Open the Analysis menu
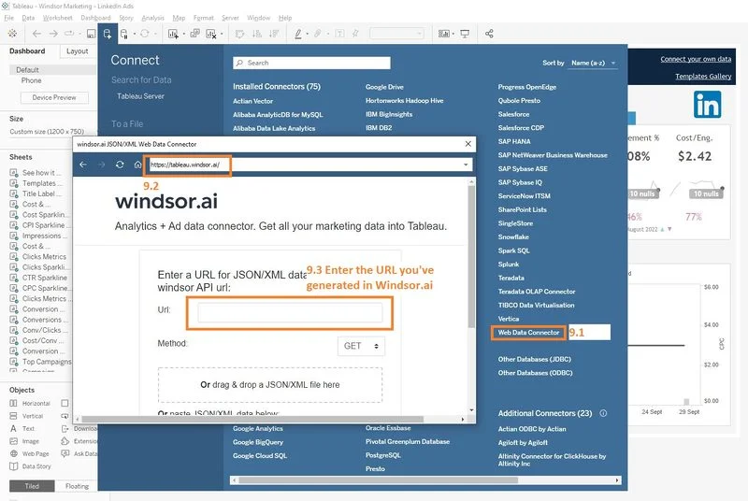This screenshot has width=748, height=501. 152,18
